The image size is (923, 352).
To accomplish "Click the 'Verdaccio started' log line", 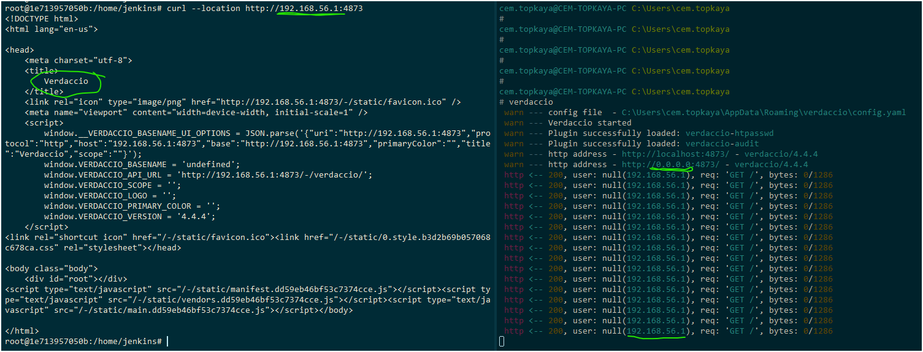I will coord(589,123).
